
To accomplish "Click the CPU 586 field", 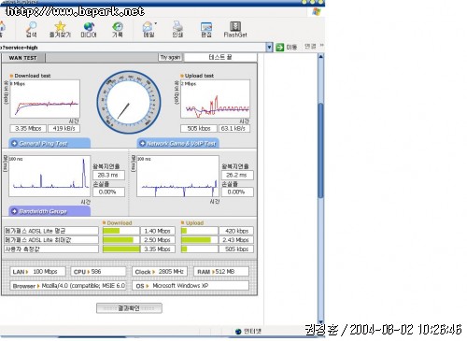I will tap(98, 272).
